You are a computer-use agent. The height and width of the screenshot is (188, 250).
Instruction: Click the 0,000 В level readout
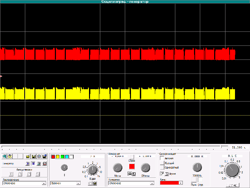point(197,156)
